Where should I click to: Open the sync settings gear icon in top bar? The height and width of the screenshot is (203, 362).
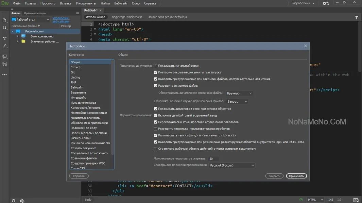click(x=326, y=3)
